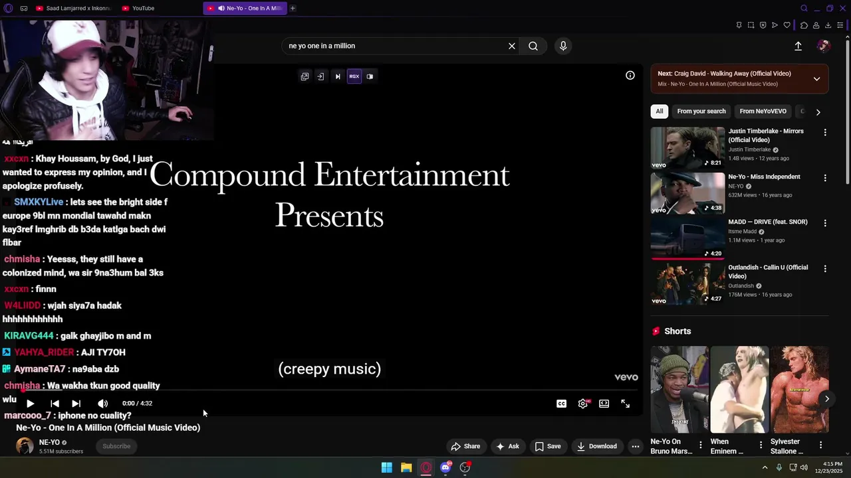Open the Windows Start menu

[386, 467]
